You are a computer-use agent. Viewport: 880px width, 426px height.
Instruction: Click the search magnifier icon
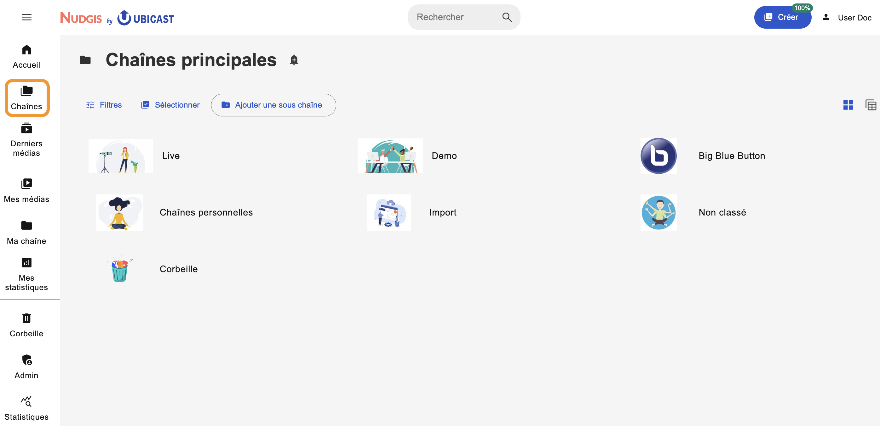[x=507, y=17]
